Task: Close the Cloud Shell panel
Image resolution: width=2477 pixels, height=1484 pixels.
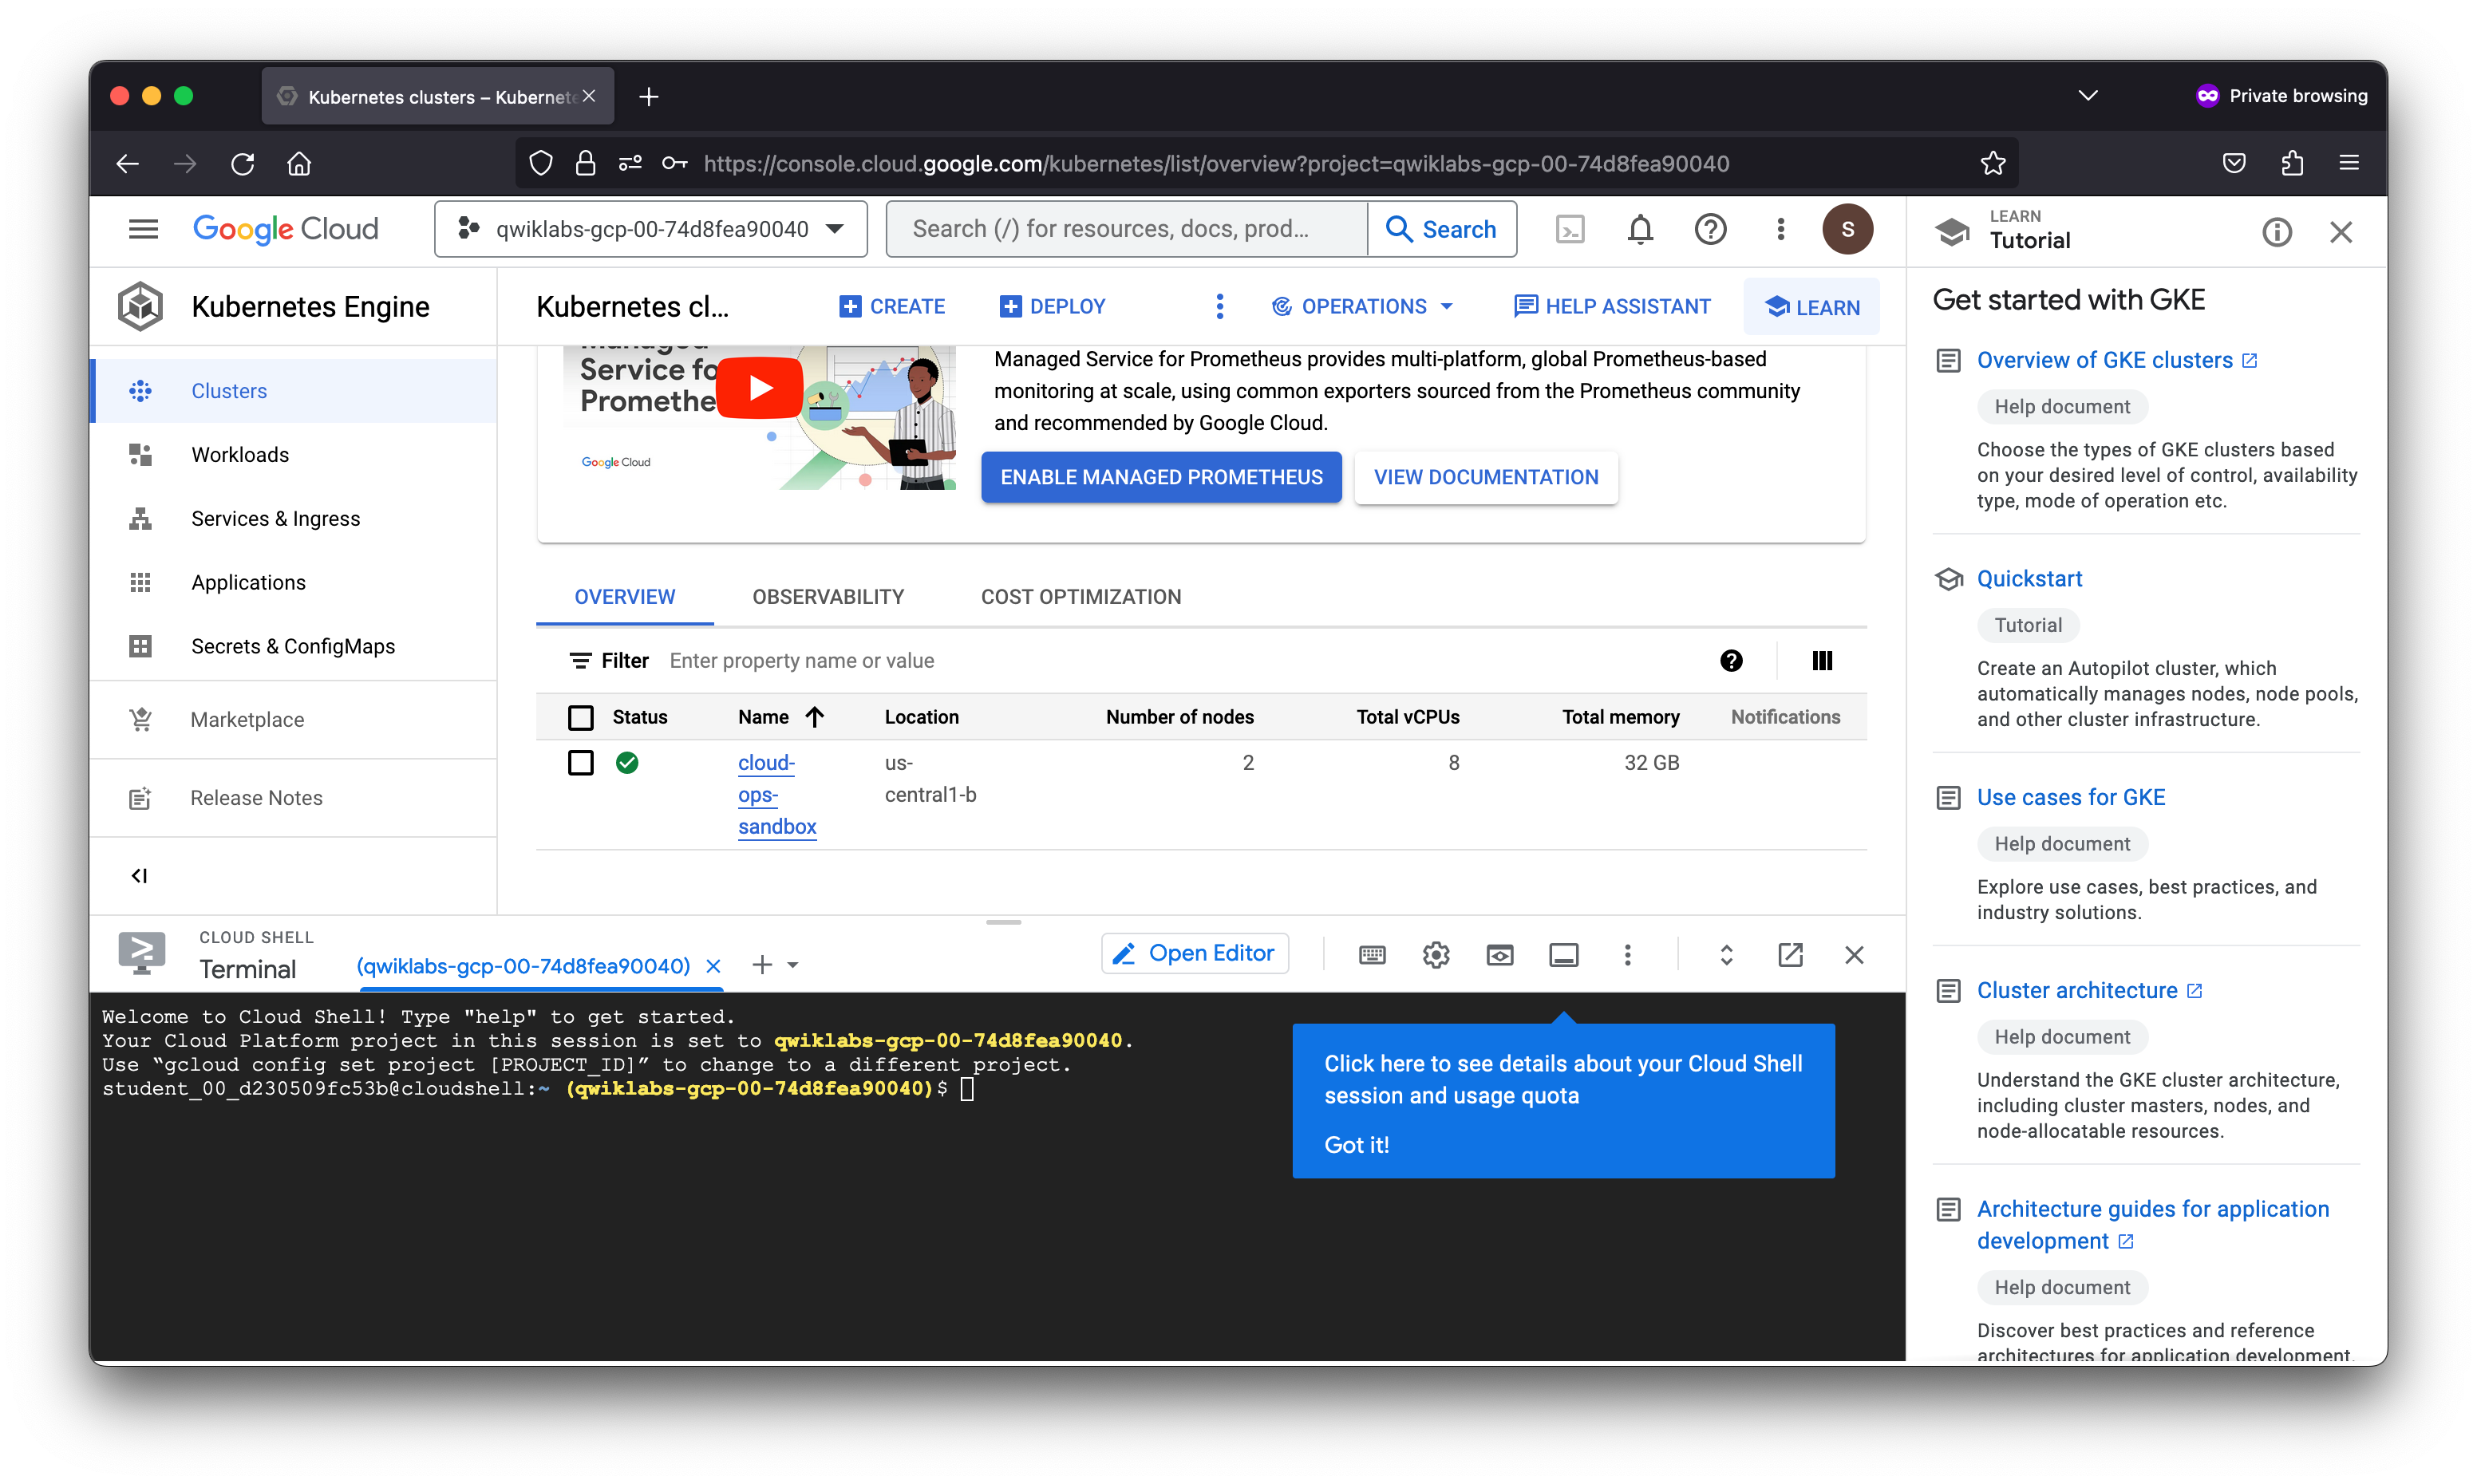Action: click(1854, 955)
